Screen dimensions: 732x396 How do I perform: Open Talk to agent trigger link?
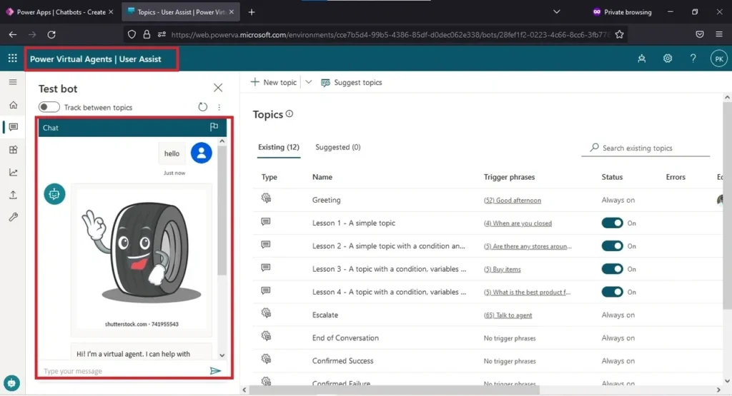point(508,315)
